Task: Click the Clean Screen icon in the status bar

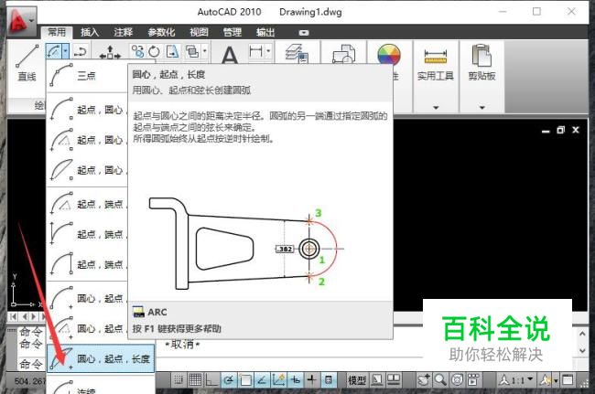Action: point(568,379)
